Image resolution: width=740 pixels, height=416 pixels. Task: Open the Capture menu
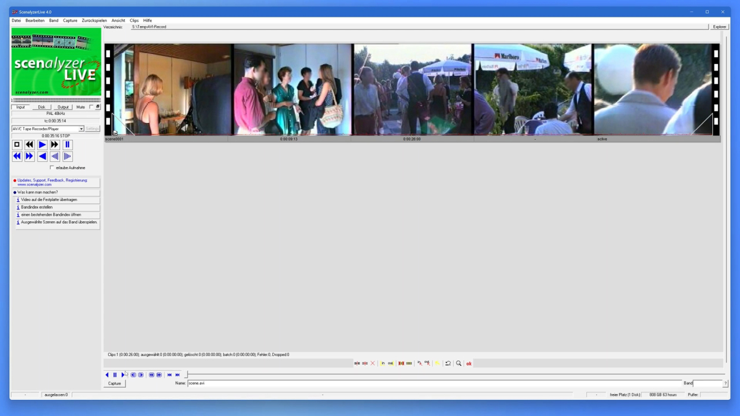[70, 20]
